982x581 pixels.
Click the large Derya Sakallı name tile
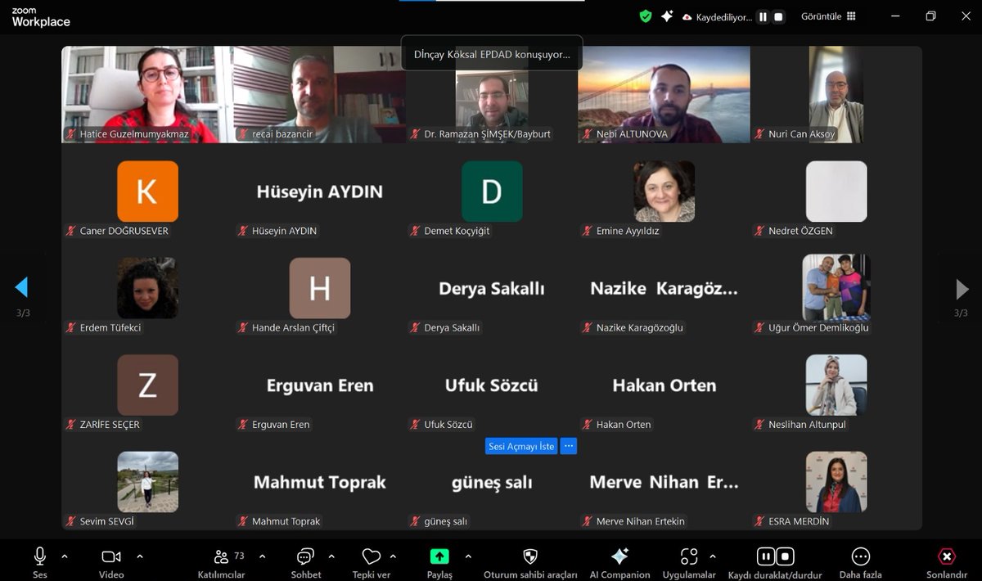[492, 289]
